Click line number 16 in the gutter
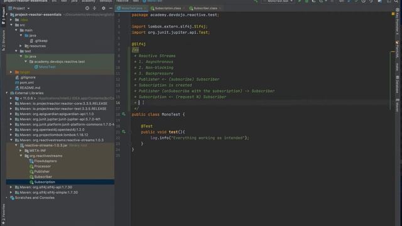This screenshot has height=226, width=402. 117,102
